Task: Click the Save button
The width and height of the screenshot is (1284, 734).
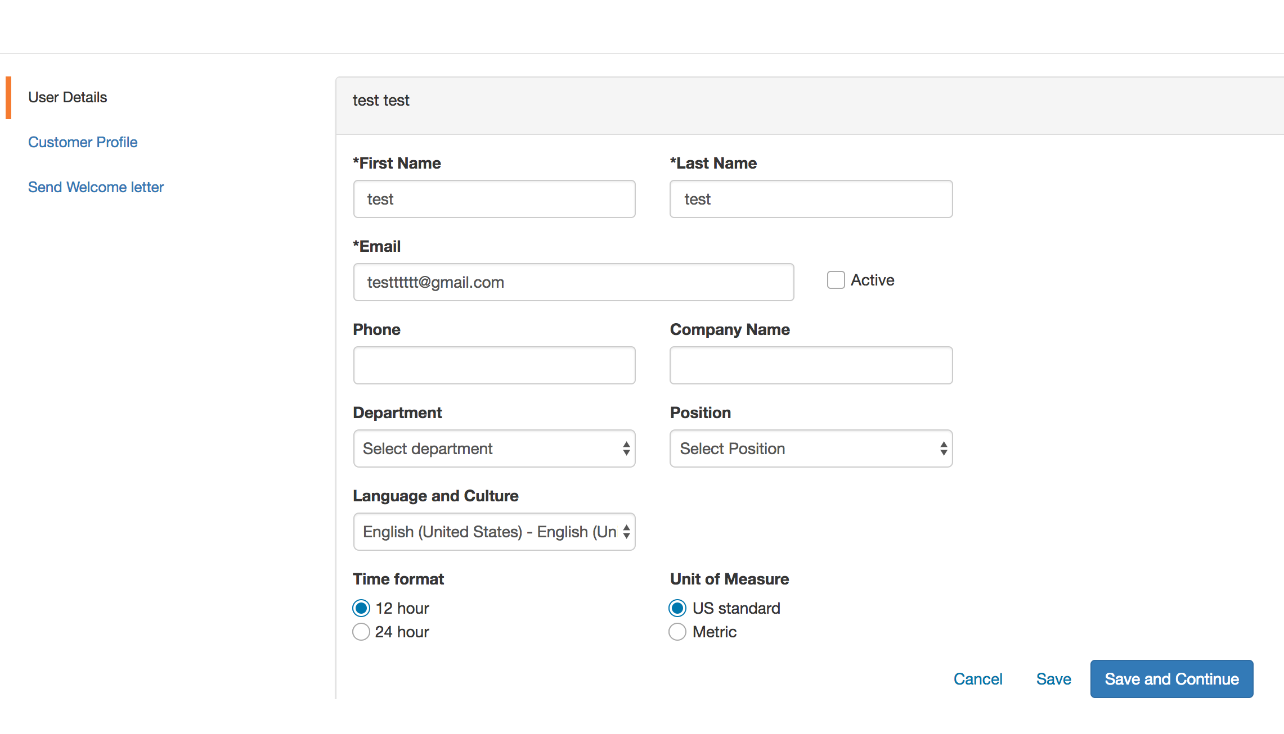Action: tap(1053, 678)
